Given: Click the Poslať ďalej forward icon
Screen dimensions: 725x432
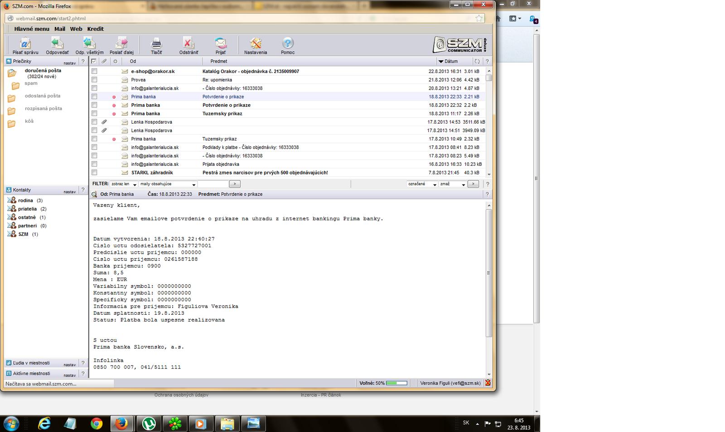Looking at the screenshot, I should coord(121,43).
